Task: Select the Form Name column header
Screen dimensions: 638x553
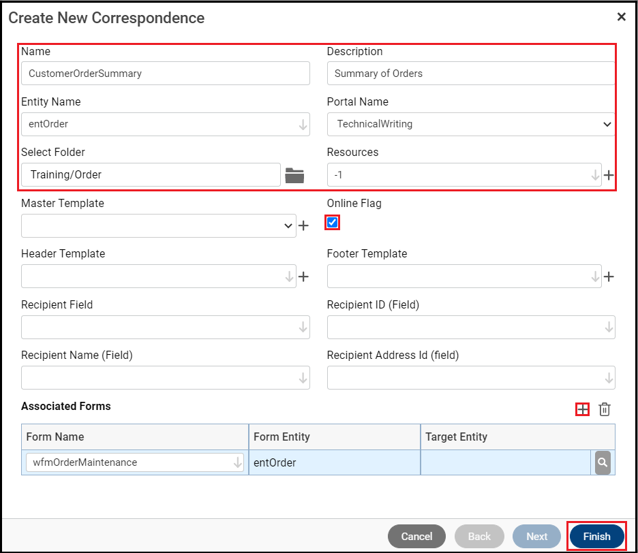Action: (x=135, y=437)
